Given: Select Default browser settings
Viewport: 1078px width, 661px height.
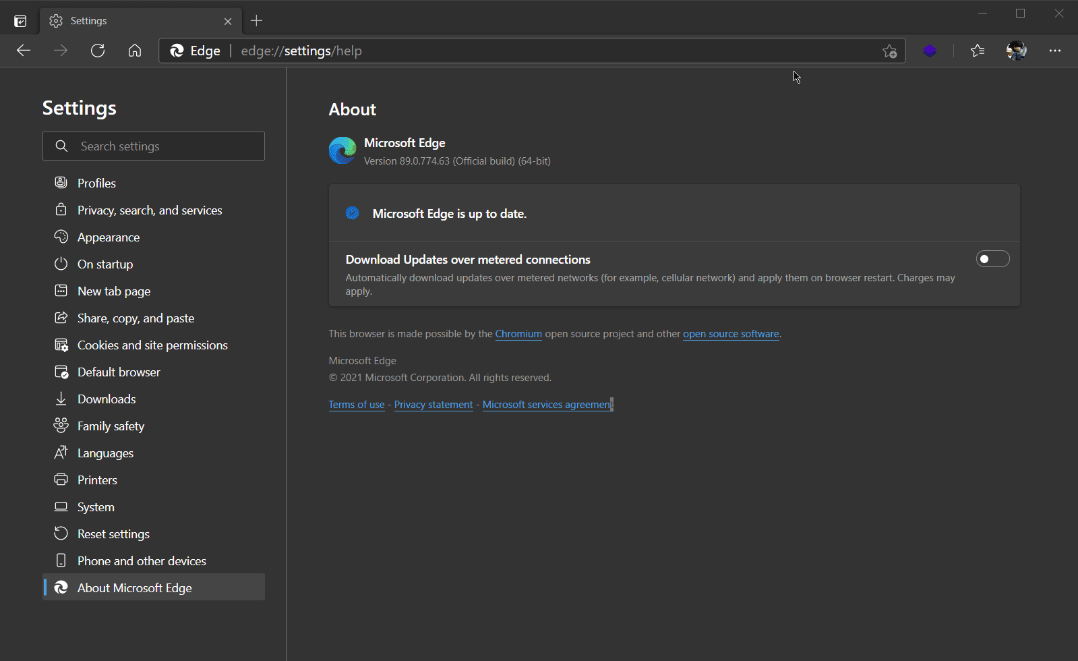Looking at the screenshot, I should 154,372.
